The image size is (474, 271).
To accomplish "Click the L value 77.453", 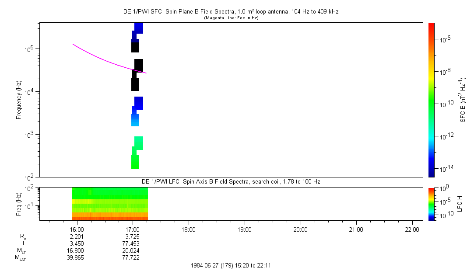I will click(131, 243).
